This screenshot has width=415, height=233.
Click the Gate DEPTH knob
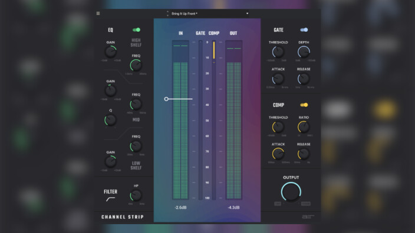[x=304, y=52]
